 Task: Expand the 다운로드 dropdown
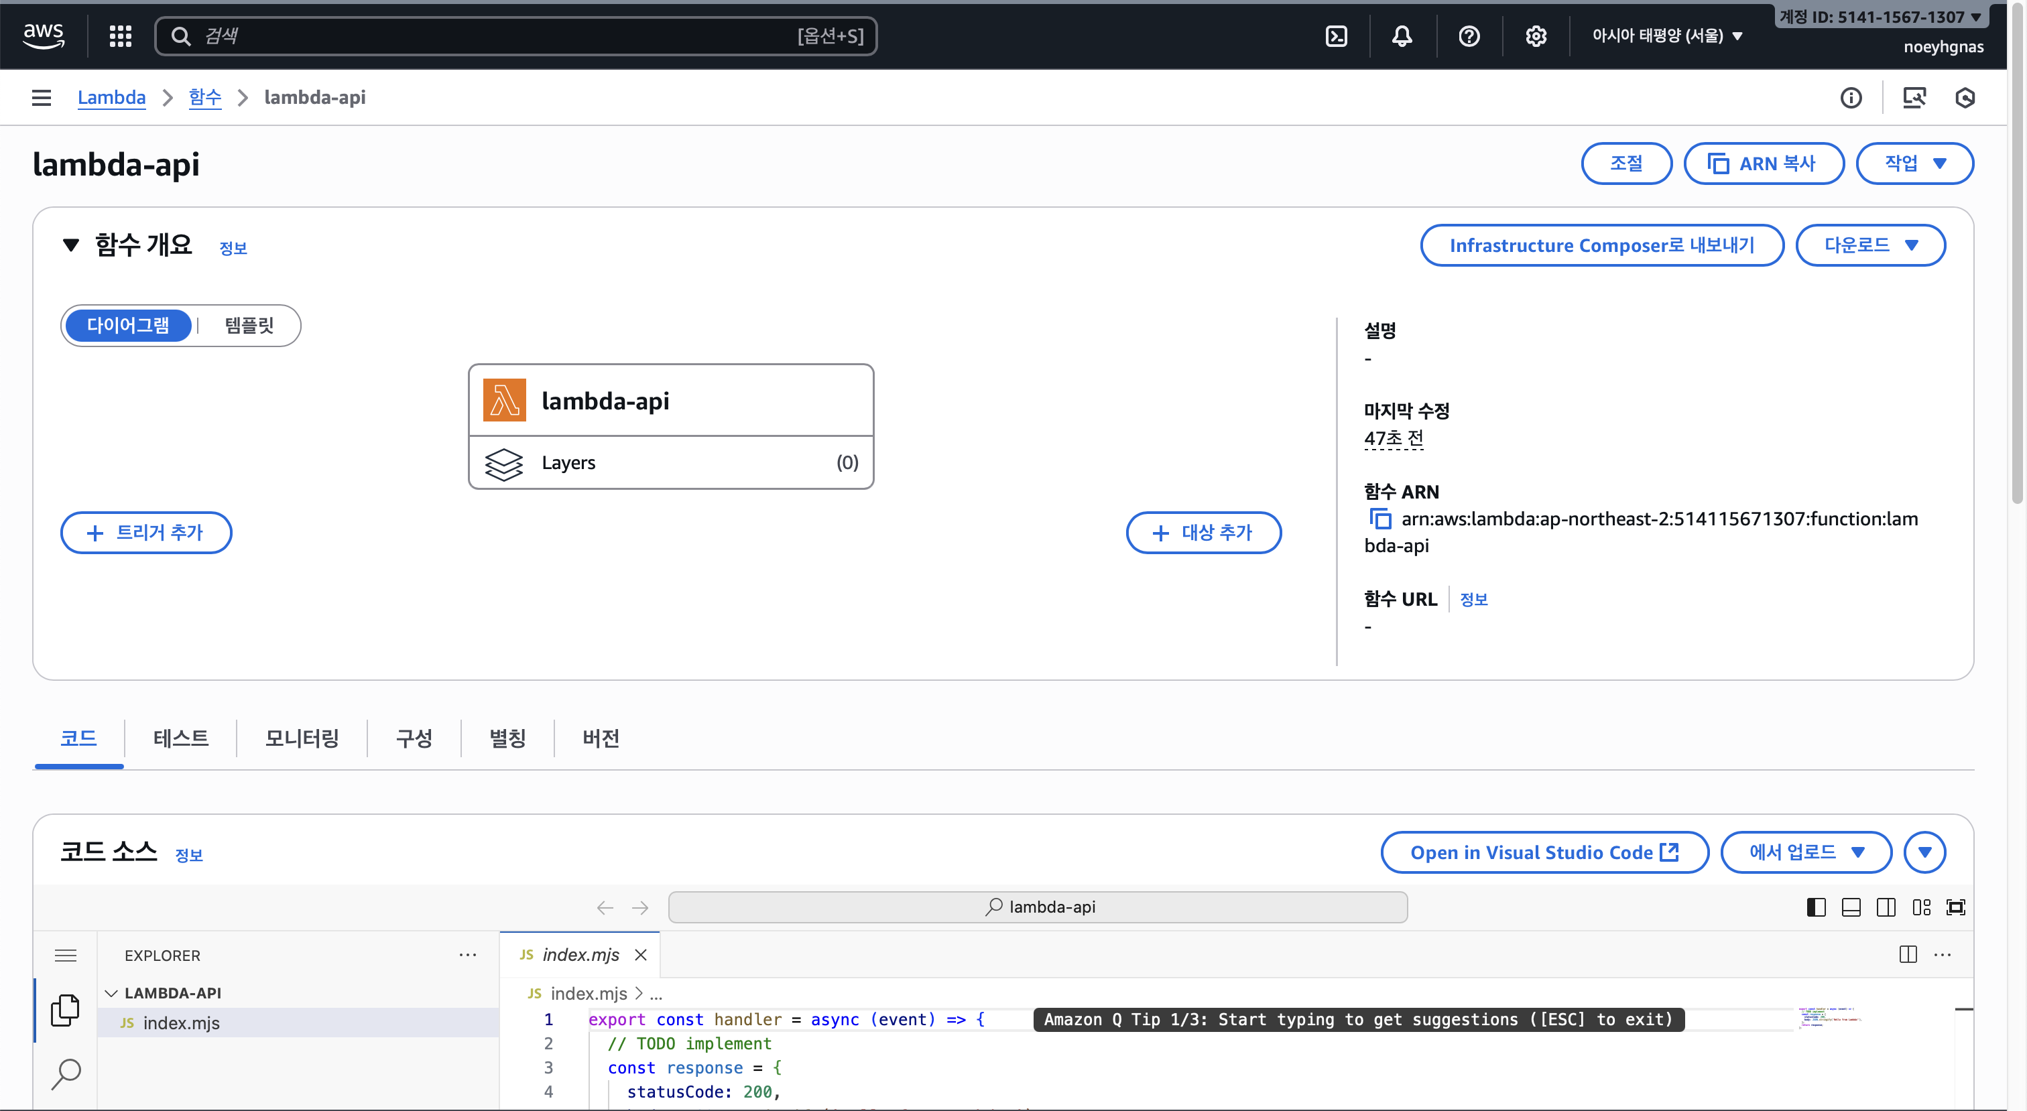[x=1869, y=245]
